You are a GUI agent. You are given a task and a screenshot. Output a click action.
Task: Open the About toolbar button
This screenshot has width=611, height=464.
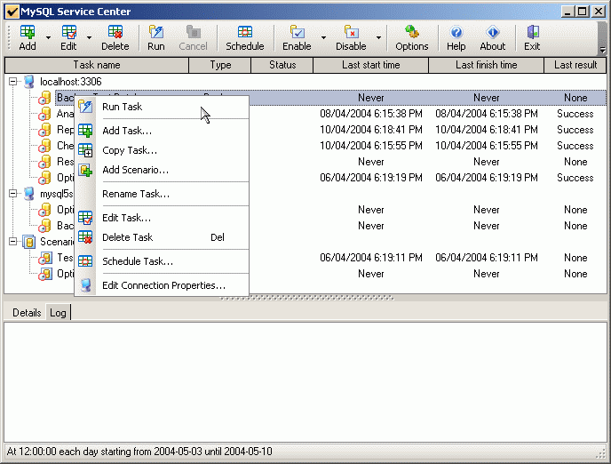click(x=493, y=38)
